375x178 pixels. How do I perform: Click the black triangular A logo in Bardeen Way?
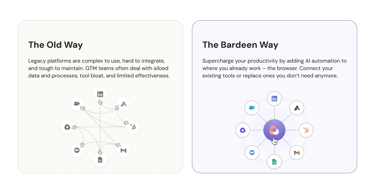point(297,108)
